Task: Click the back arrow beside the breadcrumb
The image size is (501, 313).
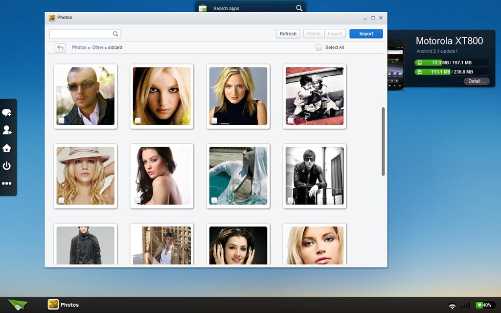Action: [x=60, y=47]
